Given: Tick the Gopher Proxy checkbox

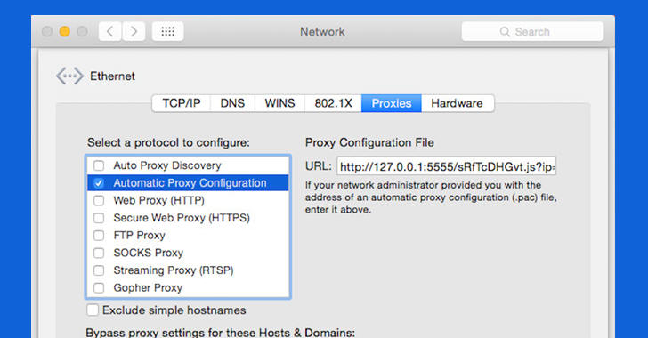Looking at the screenshot, I should click(99, 287).
